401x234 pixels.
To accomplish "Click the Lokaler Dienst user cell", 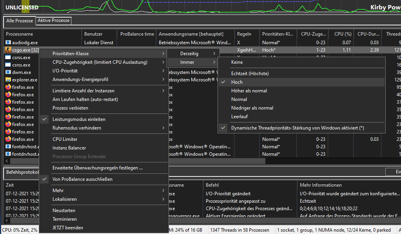I will point(99,42).
